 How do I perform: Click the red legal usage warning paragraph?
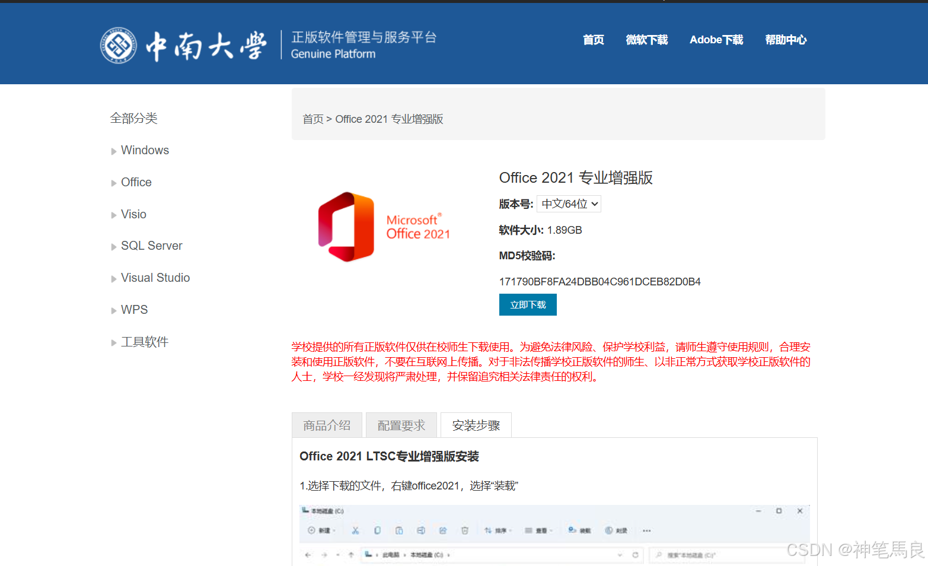tap(551, 362)
